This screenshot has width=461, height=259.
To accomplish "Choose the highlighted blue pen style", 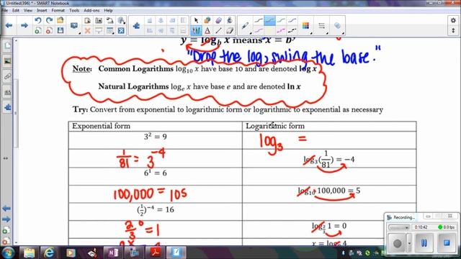I will (x=269, y=21).
